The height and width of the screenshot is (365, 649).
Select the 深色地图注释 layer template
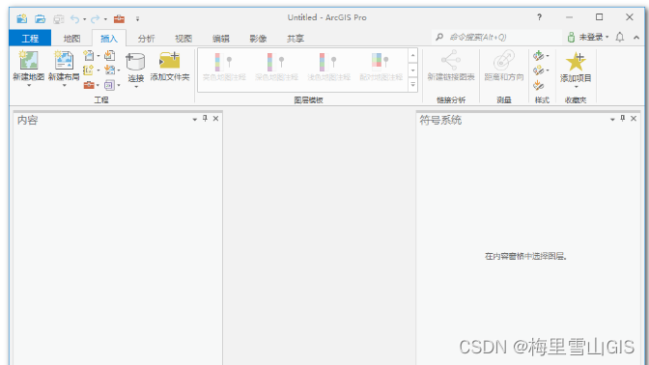pos(276,67)
